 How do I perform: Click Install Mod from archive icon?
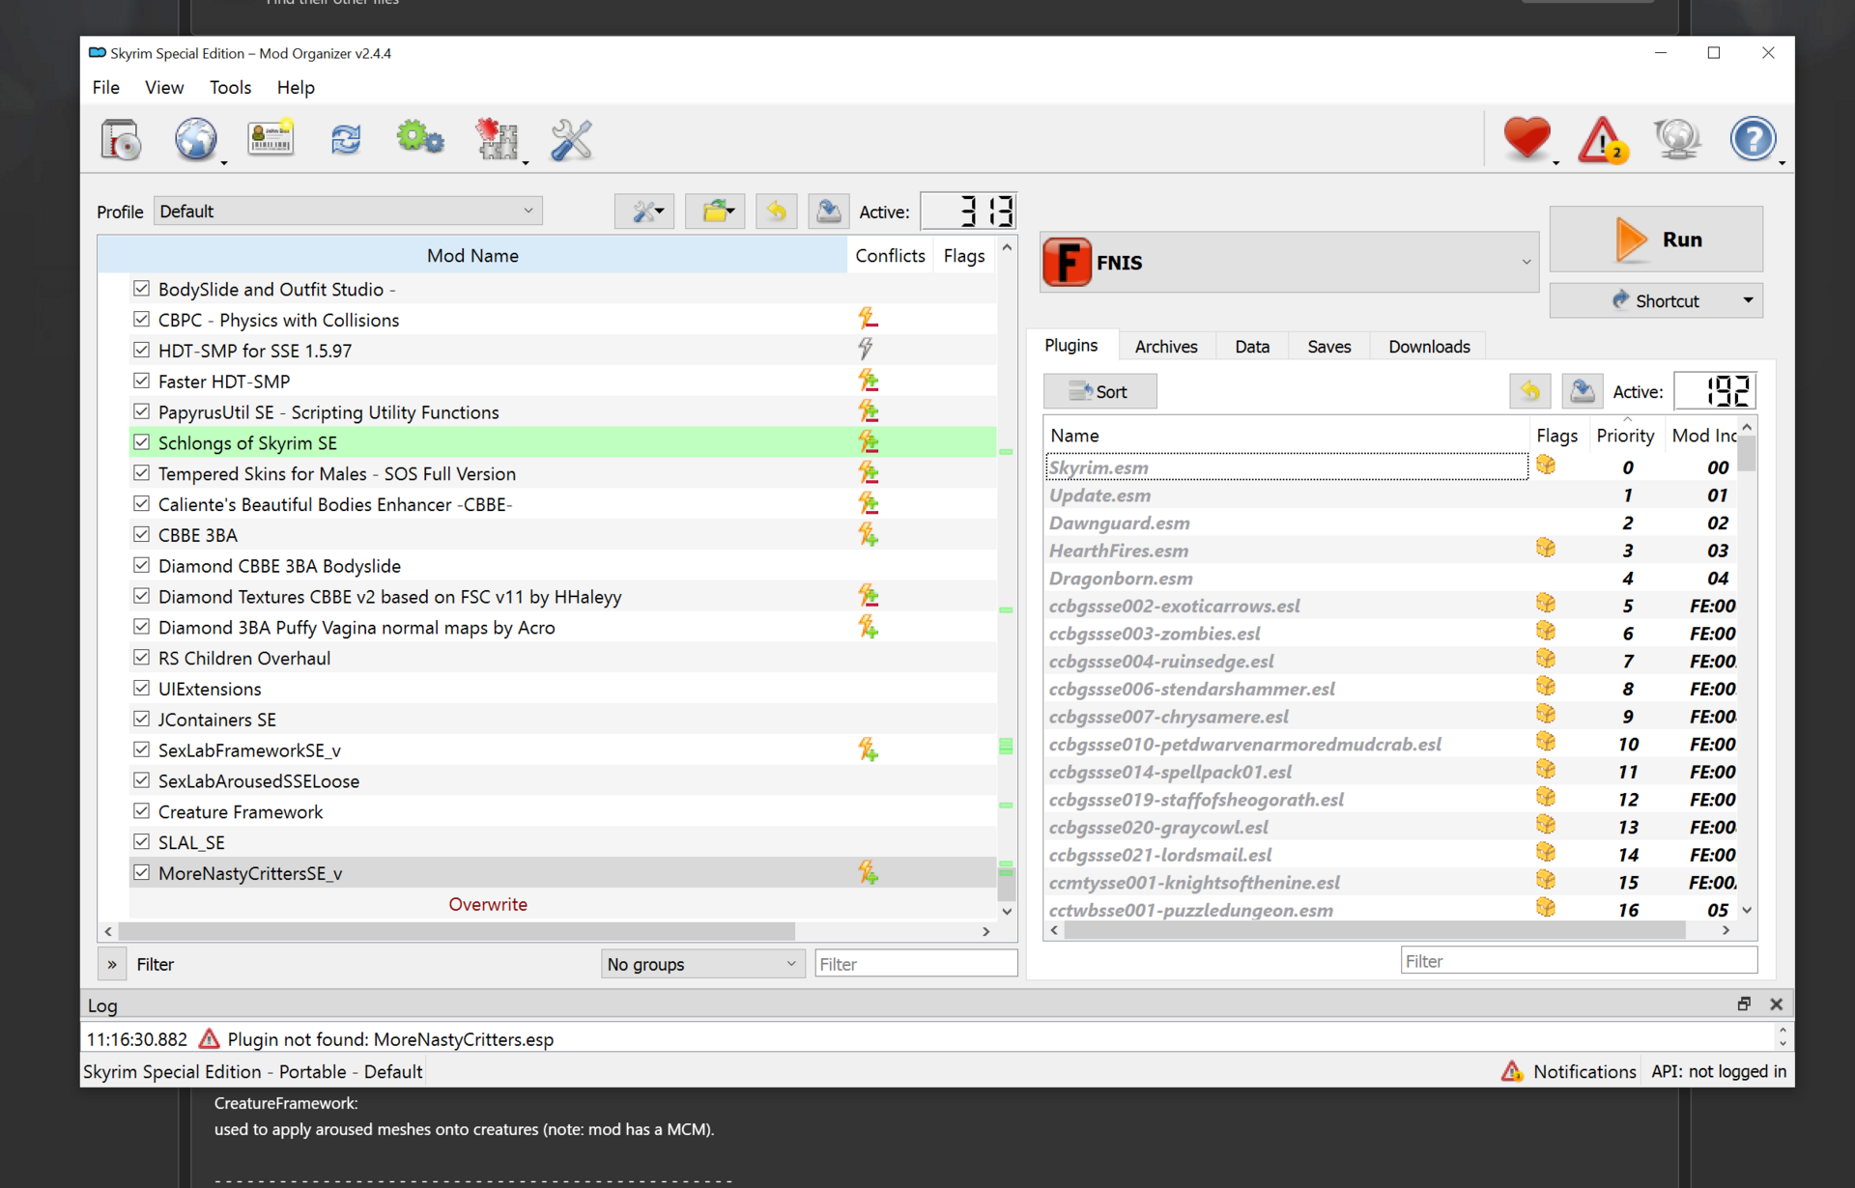click(121, 140)
